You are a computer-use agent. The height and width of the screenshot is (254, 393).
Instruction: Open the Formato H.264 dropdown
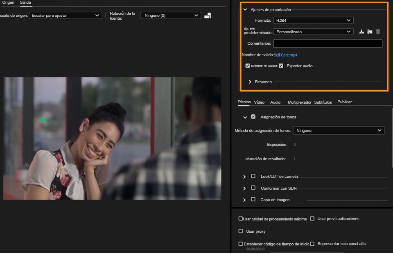tap(313, 20)
